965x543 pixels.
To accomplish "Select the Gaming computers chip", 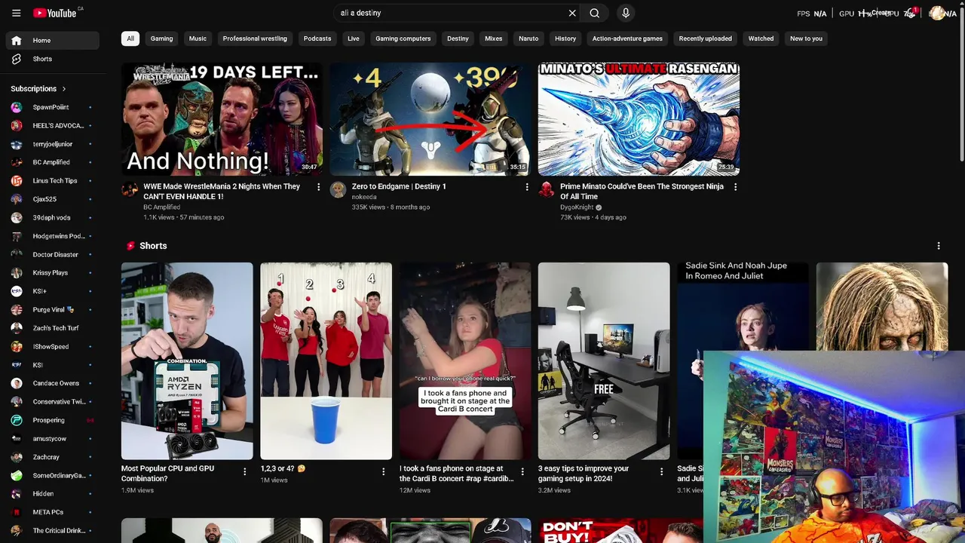I will [403, 38].
